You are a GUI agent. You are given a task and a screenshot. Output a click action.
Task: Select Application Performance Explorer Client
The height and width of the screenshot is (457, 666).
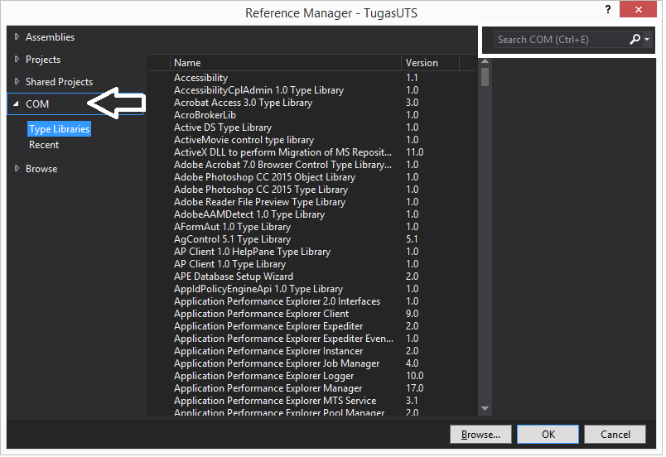coord(312,314)
